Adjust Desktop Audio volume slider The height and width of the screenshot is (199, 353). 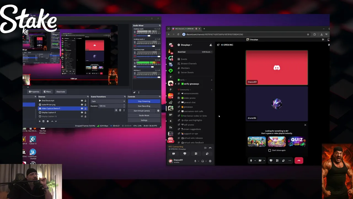coord(149,36)
